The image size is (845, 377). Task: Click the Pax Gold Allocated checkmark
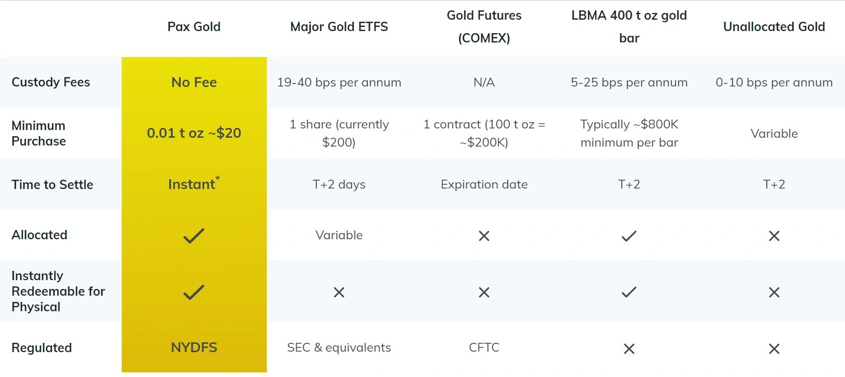(x=194, y=236)
